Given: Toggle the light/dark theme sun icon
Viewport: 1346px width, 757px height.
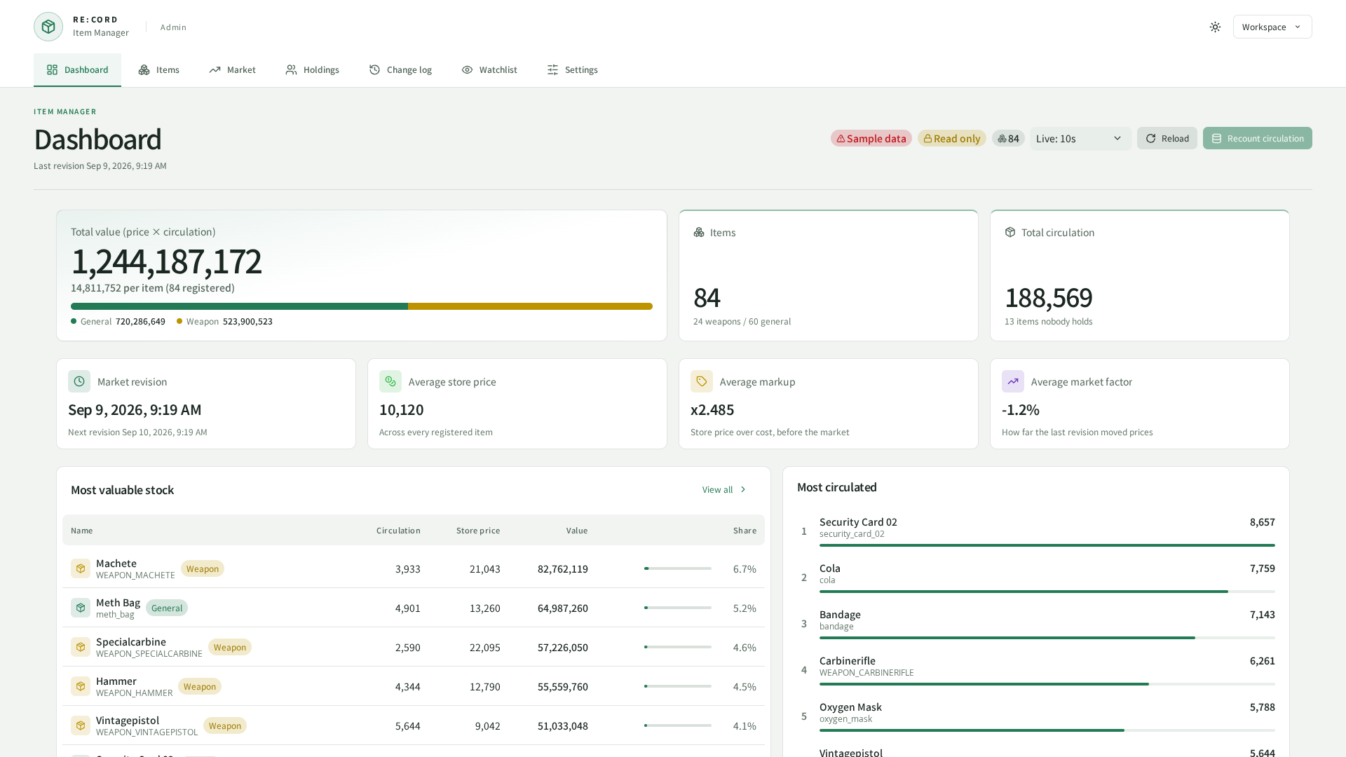Looking at the screenshot, I should coord(1215,27).
